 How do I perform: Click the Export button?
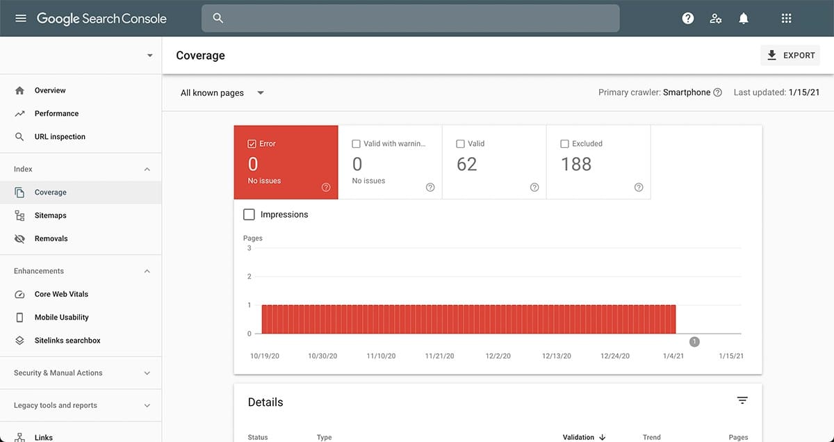coord(791,56)
